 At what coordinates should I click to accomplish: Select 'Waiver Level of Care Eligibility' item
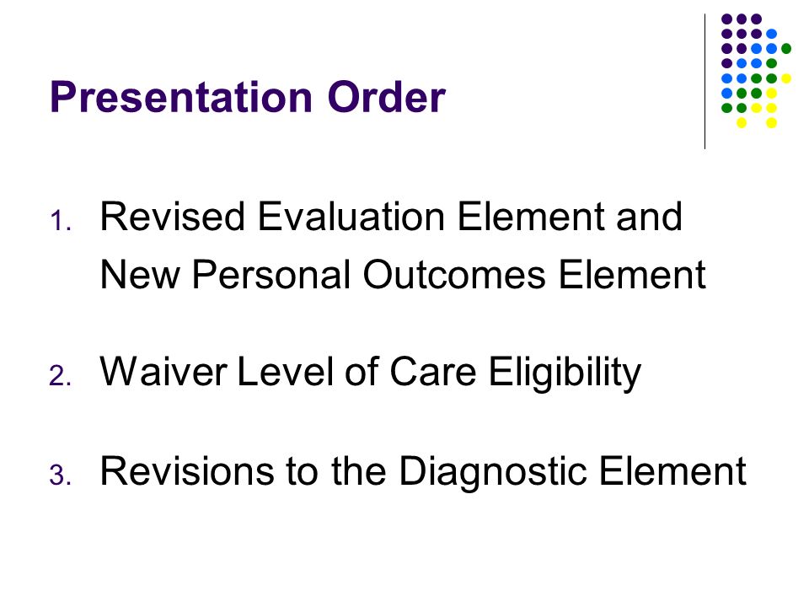click(371, 373)
